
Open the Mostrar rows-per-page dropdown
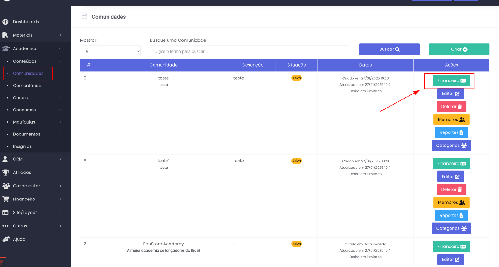pos(110,51)
